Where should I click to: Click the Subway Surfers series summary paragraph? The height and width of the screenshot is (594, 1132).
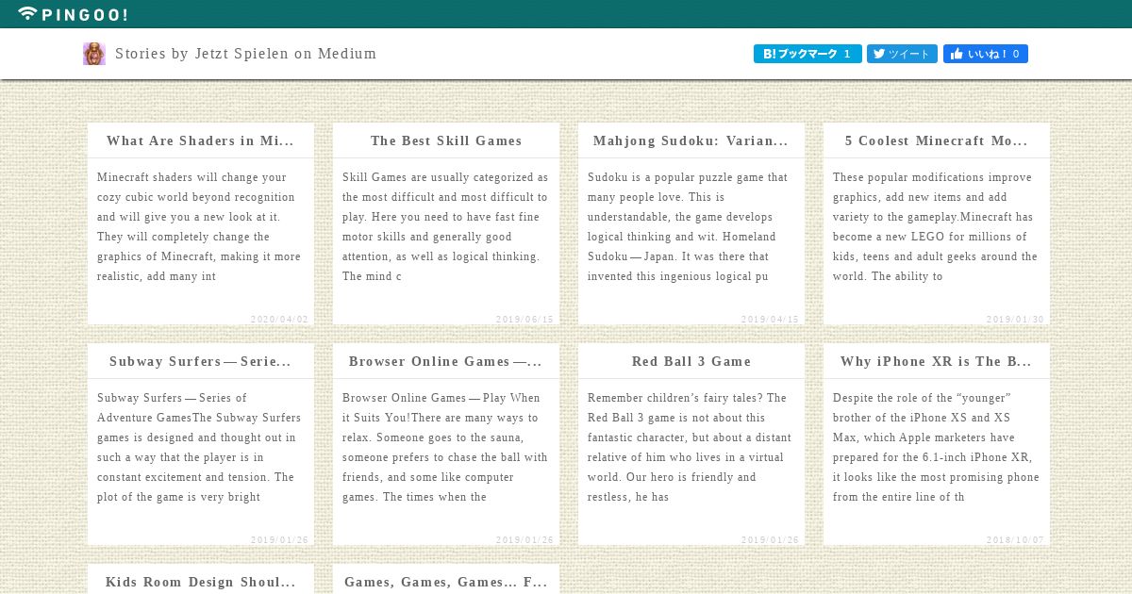201,447
